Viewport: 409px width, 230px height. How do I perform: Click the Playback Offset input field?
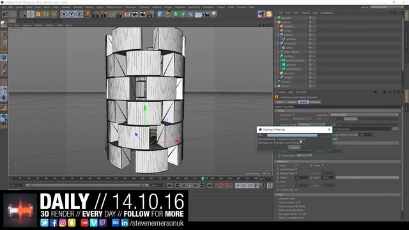(x=302, y=178)
